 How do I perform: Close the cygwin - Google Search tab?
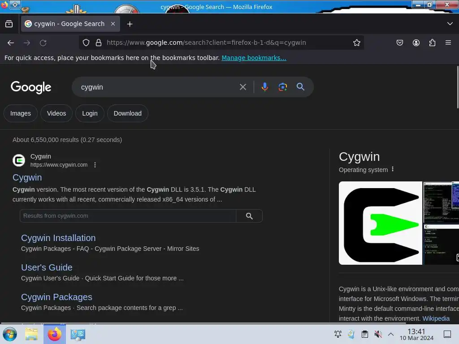(113, 24)
